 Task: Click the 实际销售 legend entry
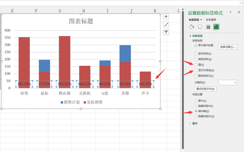pos(93,102)
